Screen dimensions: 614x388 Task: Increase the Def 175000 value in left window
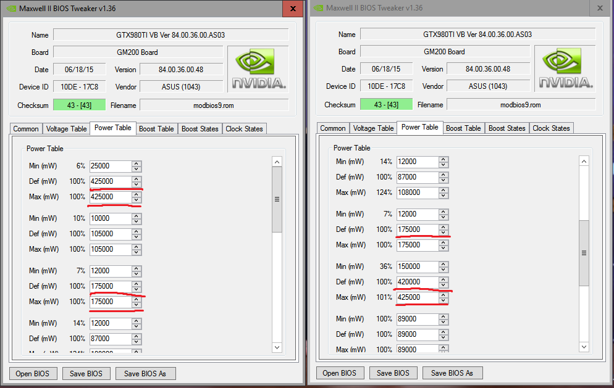pos(137,284)
